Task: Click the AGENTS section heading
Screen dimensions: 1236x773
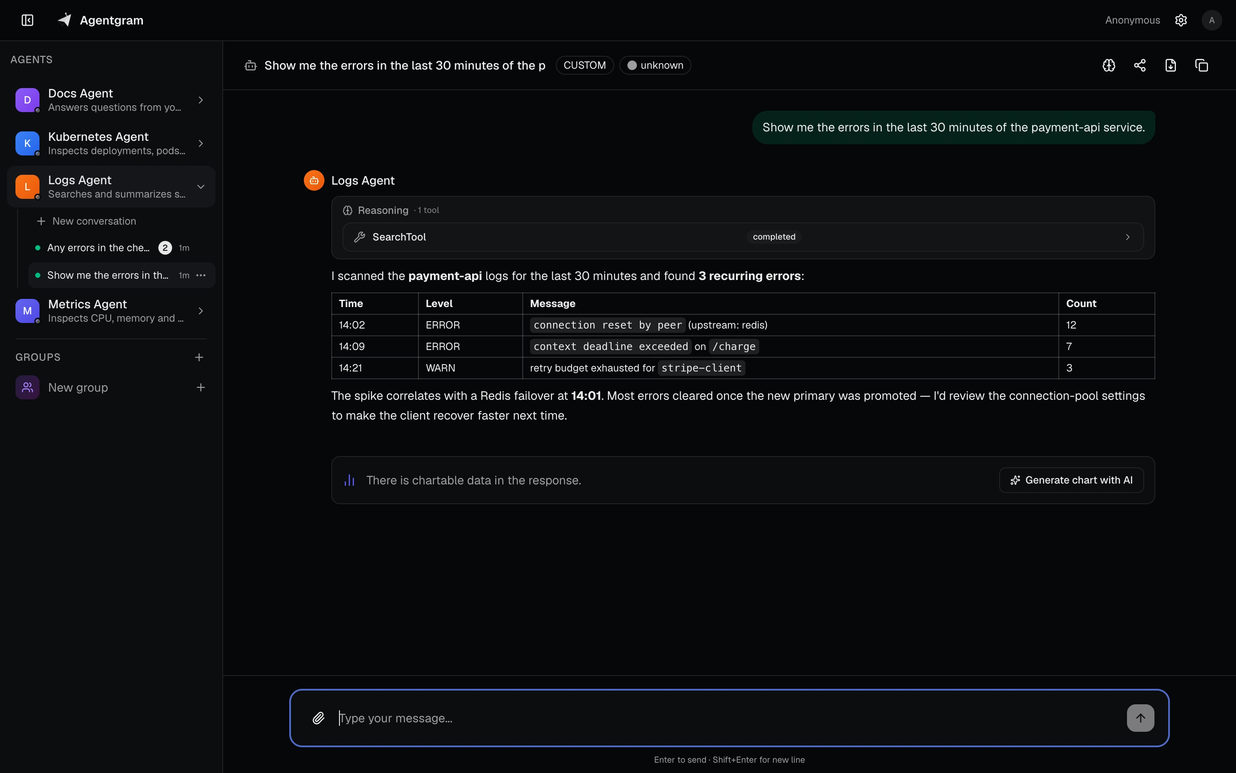Action: [x=31, y=60]
